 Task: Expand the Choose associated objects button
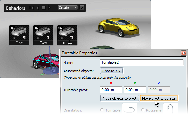(x=111, y=71)
